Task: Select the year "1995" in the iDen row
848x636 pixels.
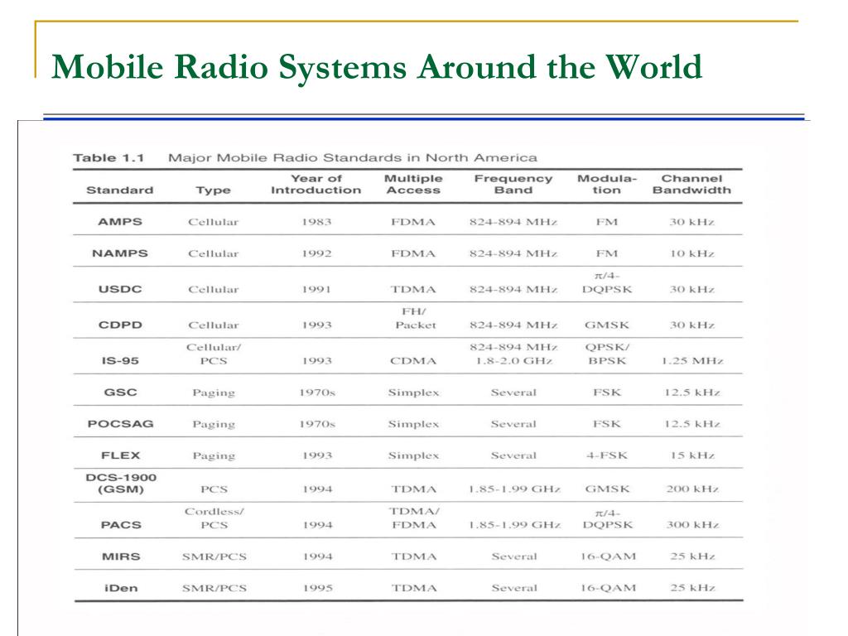Action: pyautogui.click(x=317, y=588)
